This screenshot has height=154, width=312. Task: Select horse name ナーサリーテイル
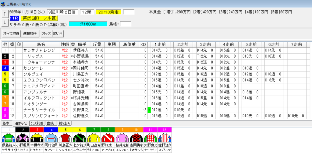(x=39, y=110)
